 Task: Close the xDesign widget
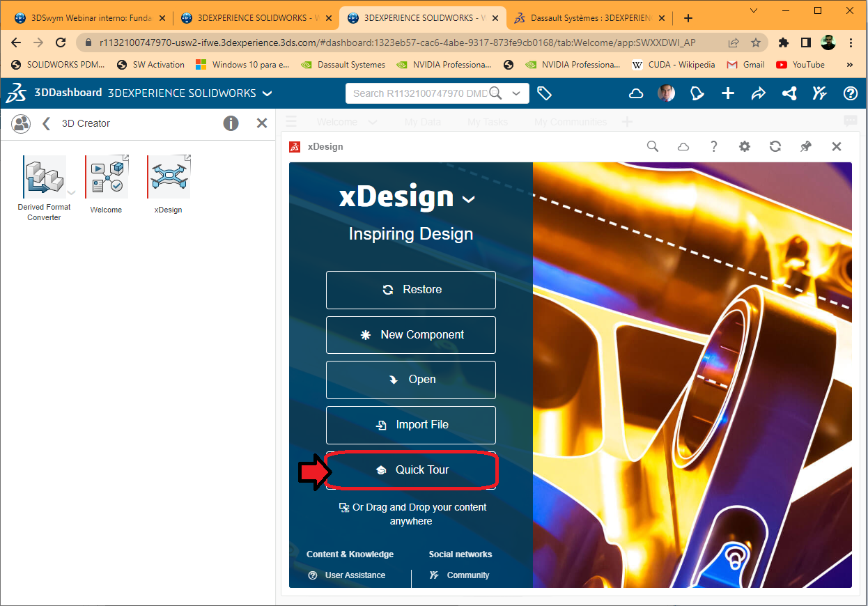[x=837, y=146]
